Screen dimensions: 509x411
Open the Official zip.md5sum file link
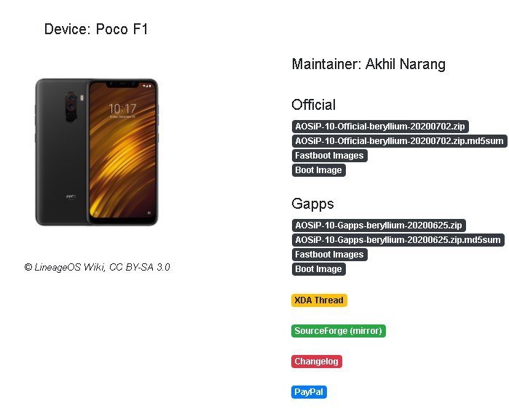(399, 141)
